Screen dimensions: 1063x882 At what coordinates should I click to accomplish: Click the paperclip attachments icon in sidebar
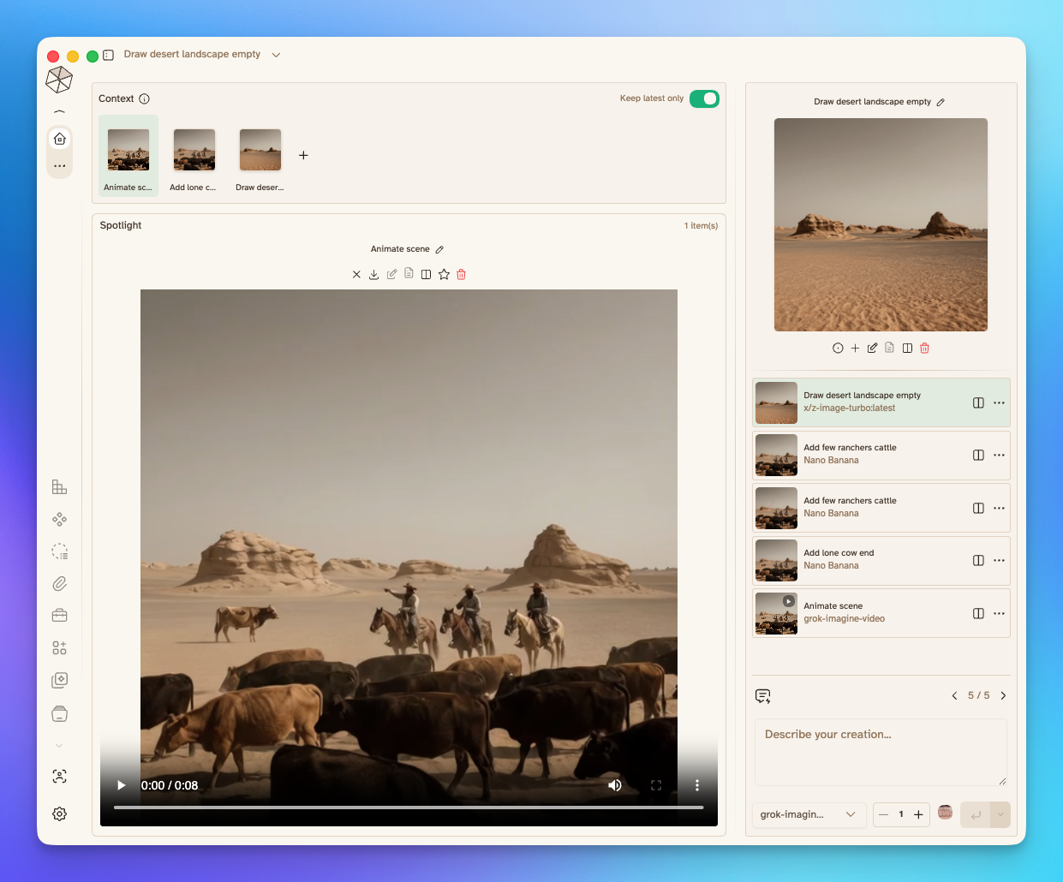point(59,584)
